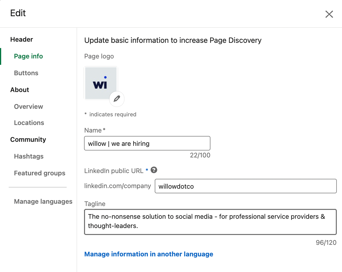Focus the LinkedIn public URL field
This screenshot has height=272, width=342.
coord(245,186)
